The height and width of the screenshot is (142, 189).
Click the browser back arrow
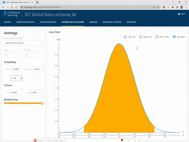3,7
